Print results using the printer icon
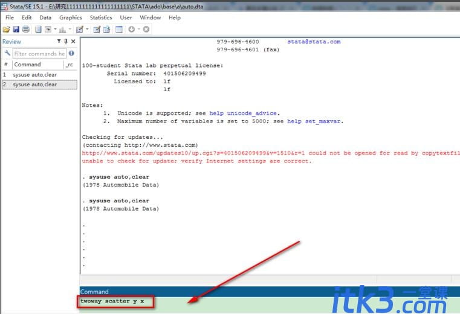 [26, 30]
